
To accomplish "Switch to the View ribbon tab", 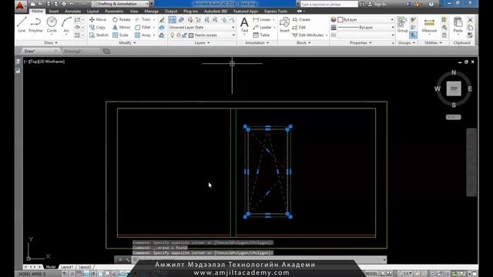I will [134, 12].
